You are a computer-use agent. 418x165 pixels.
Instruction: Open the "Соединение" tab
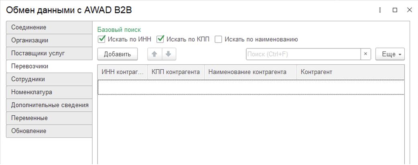[49, 28]
